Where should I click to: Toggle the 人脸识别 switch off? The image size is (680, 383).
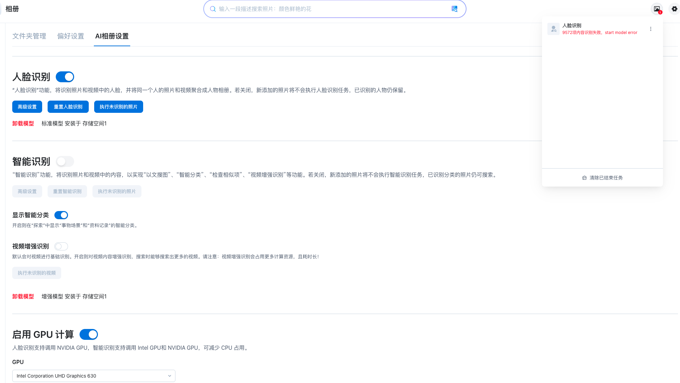[x=65, y=77]
